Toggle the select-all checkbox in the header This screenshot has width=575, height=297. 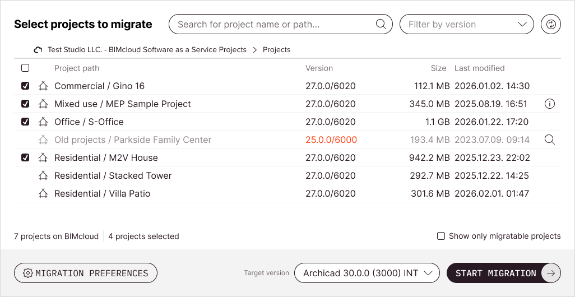(25, 68)
